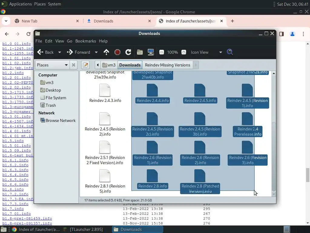Select Reindev 2.6 (Revision 1).info file icon
The height and width of the screenshot is (233, 310).
[152, 147]
